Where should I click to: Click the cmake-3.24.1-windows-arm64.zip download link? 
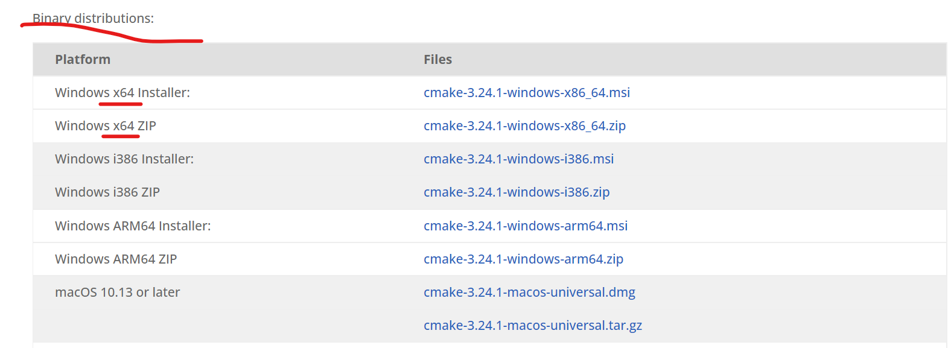tap(523, 259)
